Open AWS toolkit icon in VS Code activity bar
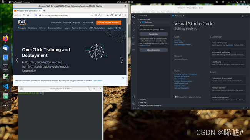 (x=134, y=50)
